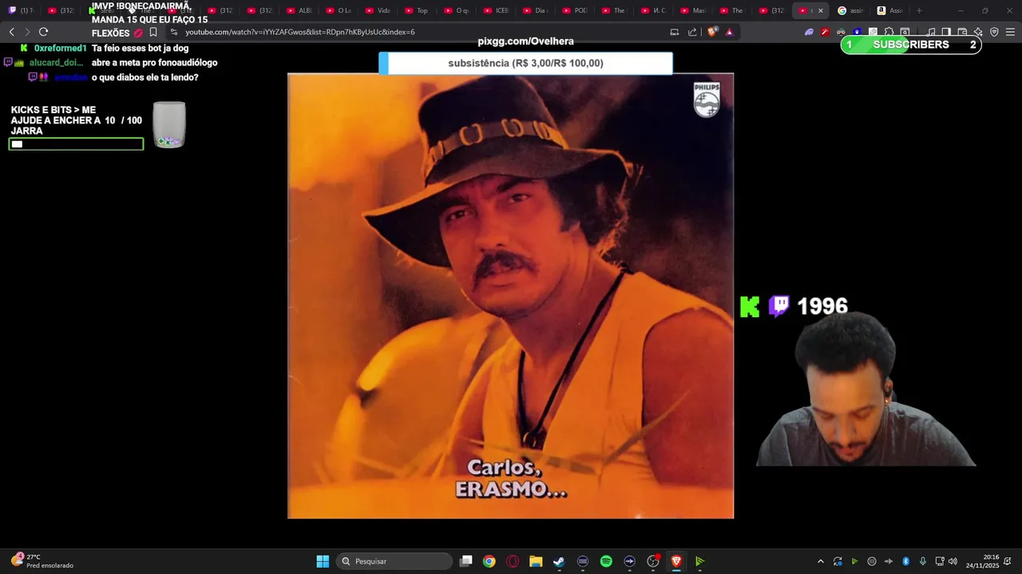Click the Carlos, Erasmo album cover video
Screen dimensions: 1022x574
click(x=510, y=296)
